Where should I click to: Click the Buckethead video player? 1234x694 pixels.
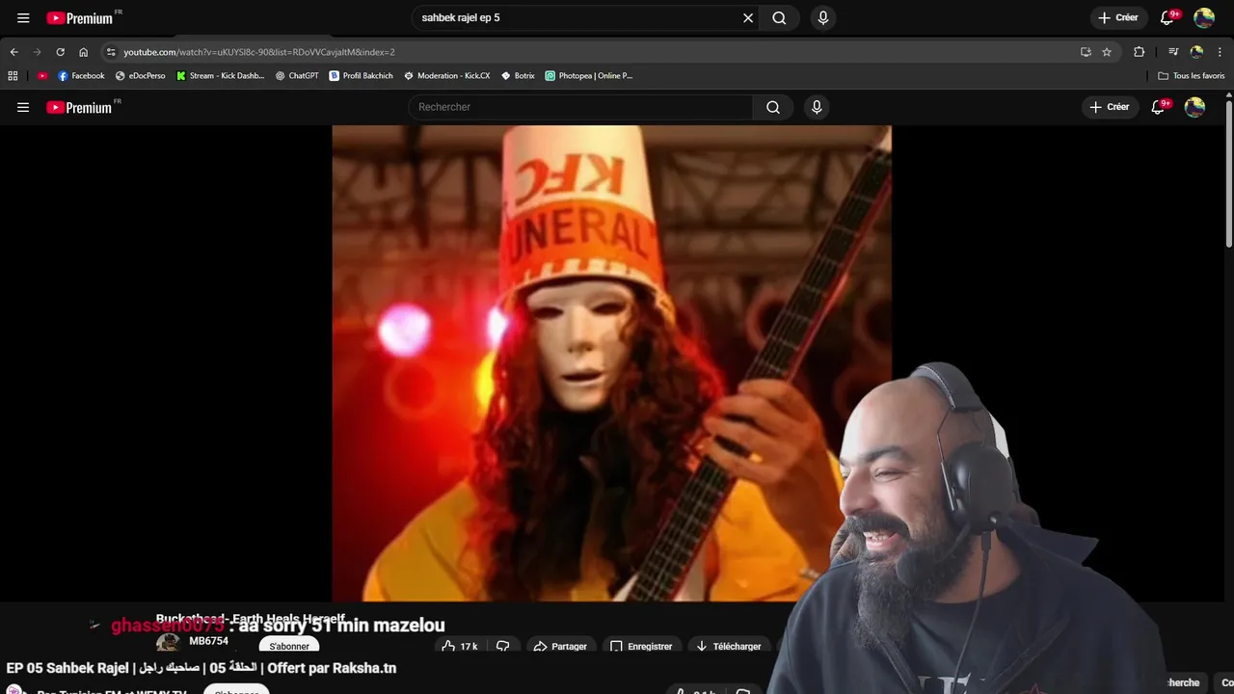pyautogui.click(x=611, y=362)
